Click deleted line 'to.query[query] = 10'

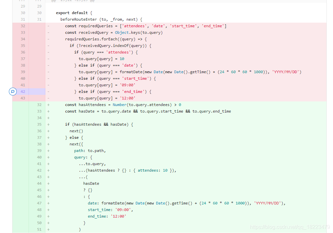click(x=101, y=59)
